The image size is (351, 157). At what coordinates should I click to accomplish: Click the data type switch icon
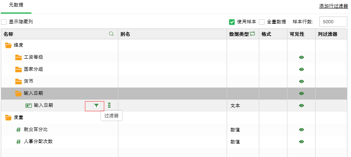coord(252,34)
